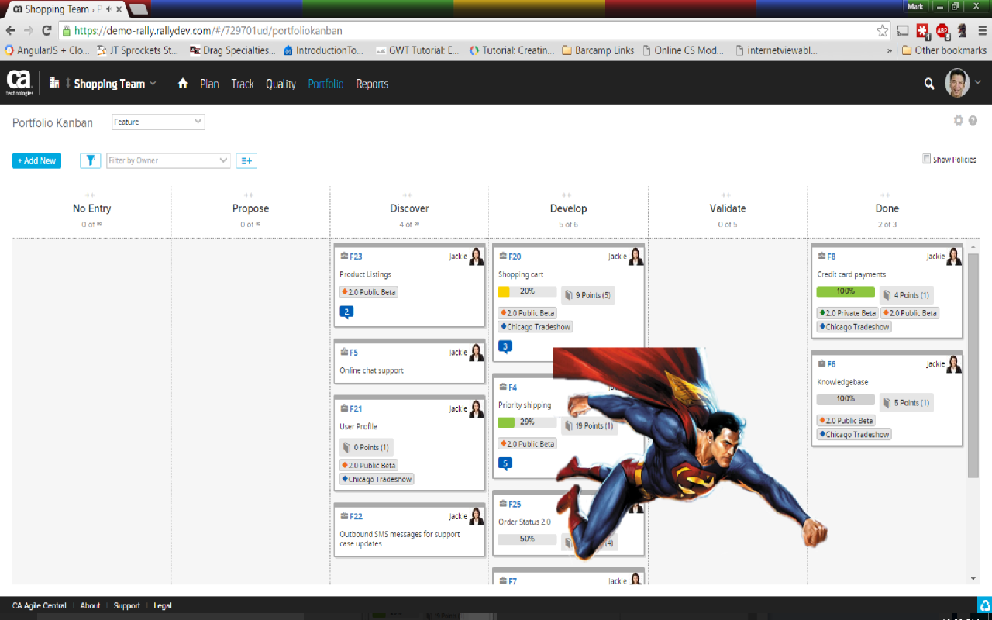Click the Home icon in navigation bar
This screenshot has width=992, height=620.
pyautogui.click(x=183, y=84)
